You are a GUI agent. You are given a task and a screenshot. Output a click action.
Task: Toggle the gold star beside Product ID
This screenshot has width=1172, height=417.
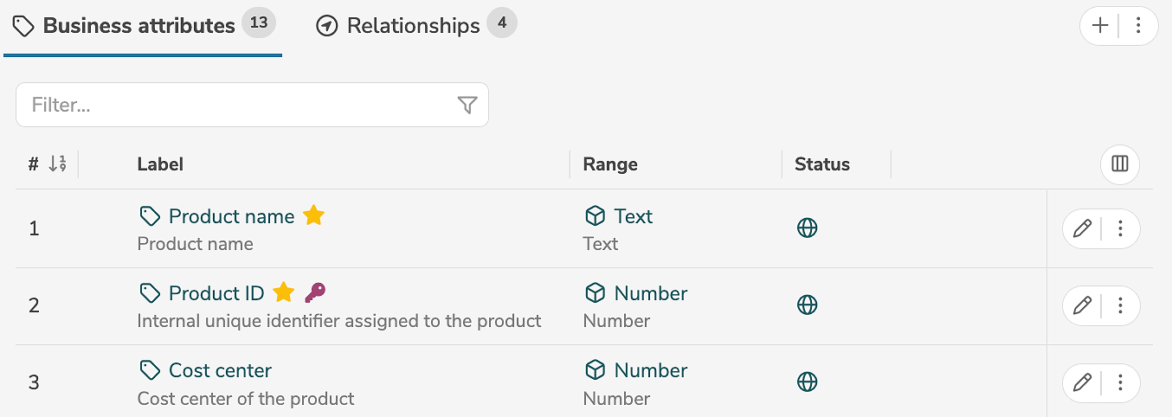point(284,292)
